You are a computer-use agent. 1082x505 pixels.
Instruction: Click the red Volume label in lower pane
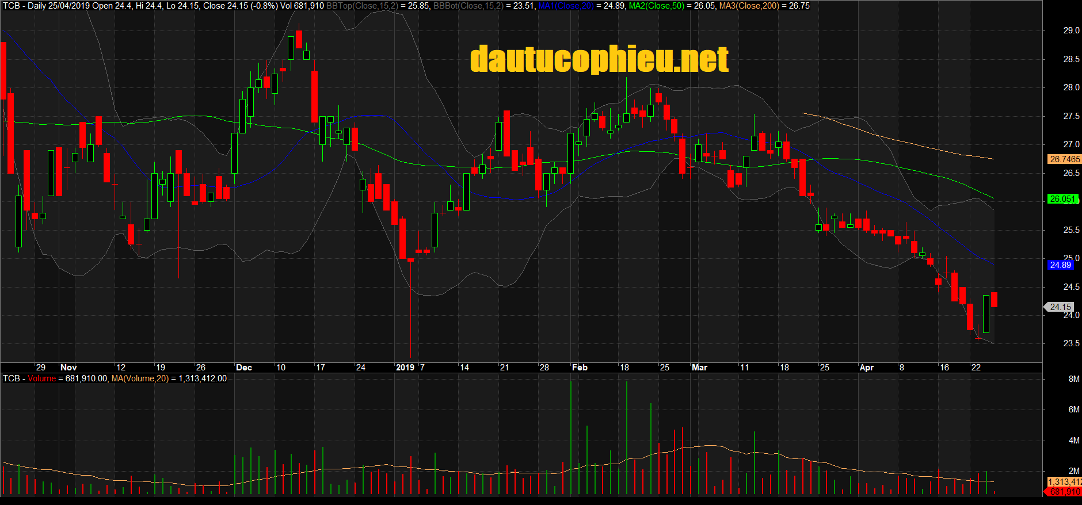pos(41,378)
